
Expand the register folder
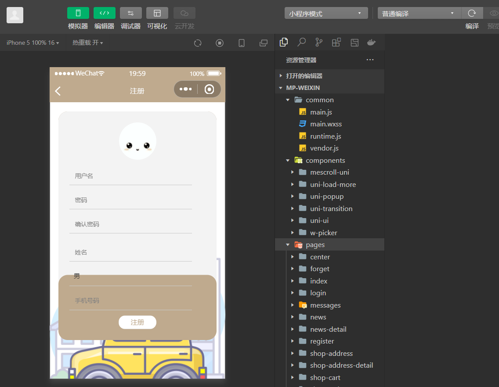tap(330, 341)
